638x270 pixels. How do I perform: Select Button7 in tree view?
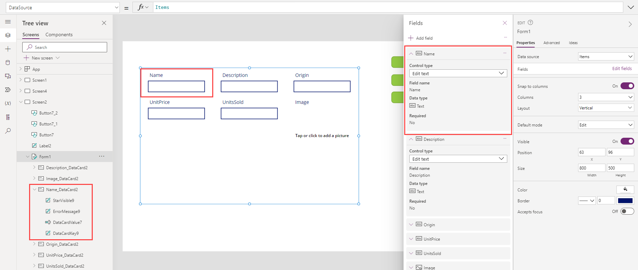pyautogui.click(x=46, y=135)
